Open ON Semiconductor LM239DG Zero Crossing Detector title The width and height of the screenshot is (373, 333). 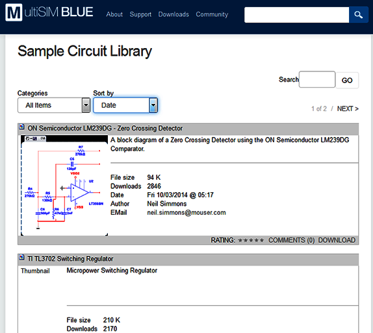[105, 128]
